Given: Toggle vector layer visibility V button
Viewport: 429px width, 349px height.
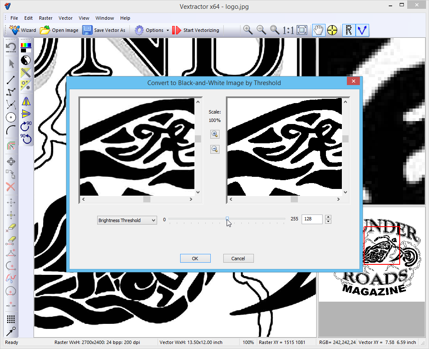Looking at the screenshot, I should (x=362, y=30).
